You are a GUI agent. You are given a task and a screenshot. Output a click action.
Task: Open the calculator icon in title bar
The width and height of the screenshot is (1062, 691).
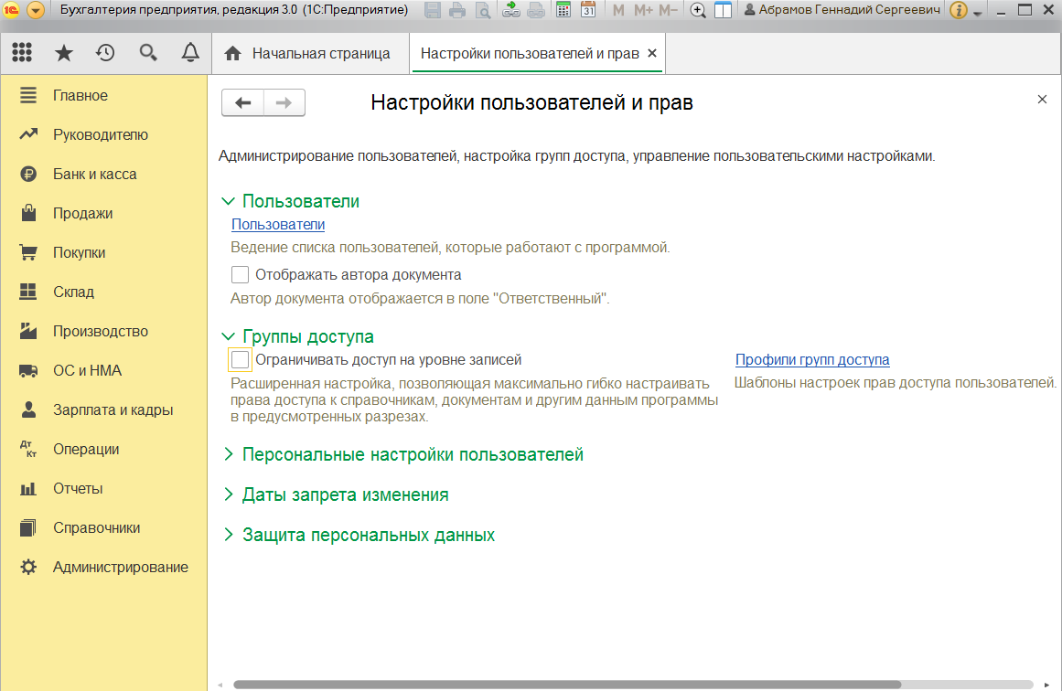click(563, 11)
